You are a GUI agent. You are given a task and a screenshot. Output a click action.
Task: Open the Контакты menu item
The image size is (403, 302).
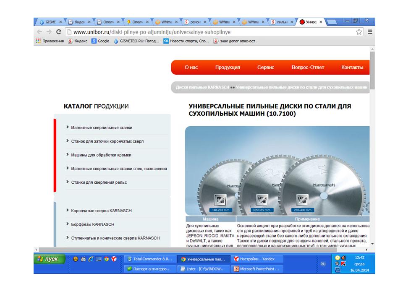click(x=352, y=67)
